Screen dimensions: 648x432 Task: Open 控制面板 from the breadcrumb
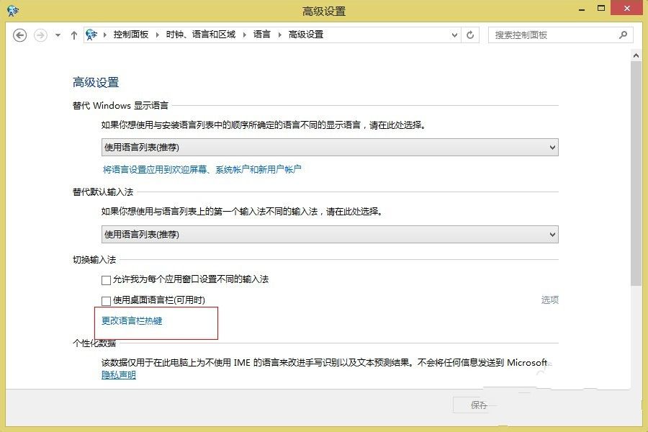click(x=132, y=34)
